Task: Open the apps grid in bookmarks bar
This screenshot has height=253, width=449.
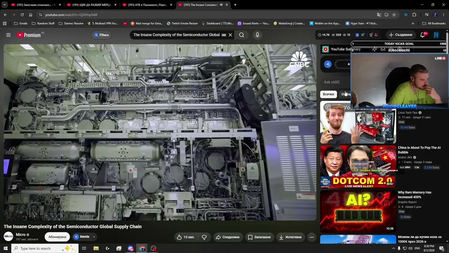Action: pos(5,24)
